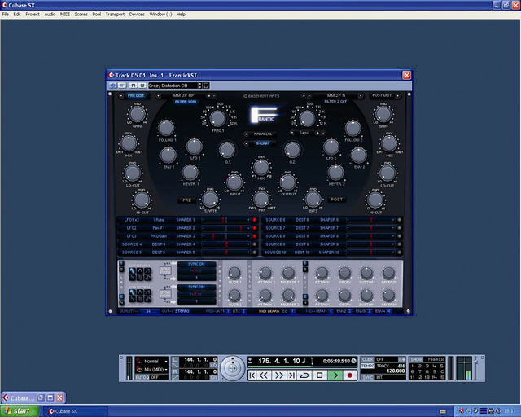Screen dimensions: 521x417
Task: Click Cubase SX taskbar button
Action: coord(76,411)
